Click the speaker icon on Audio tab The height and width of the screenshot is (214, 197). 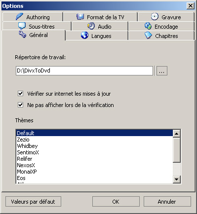click(91, 26)
